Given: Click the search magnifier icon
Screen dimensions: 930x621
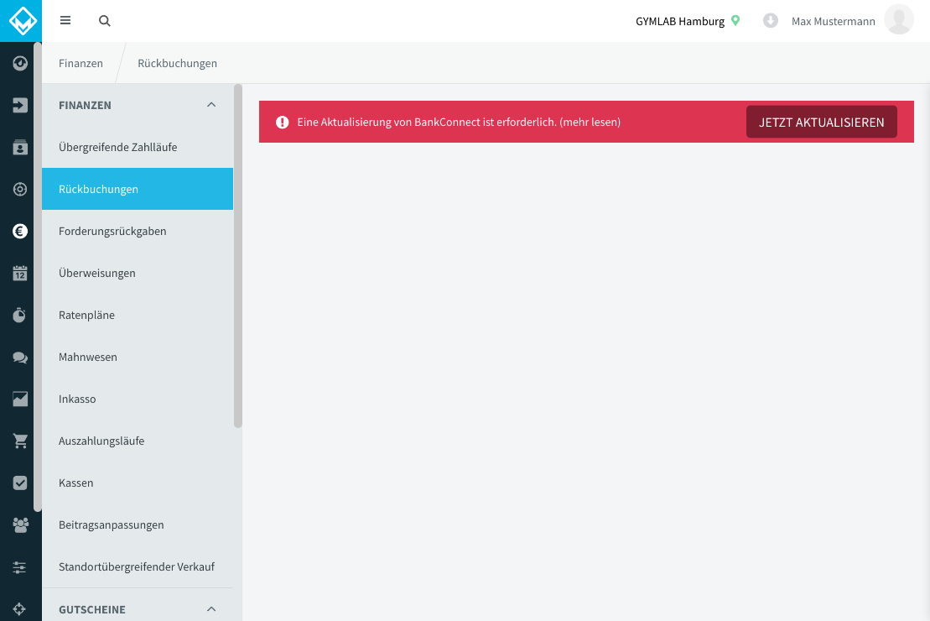Looking at the screenshot, I should [104, 21].
